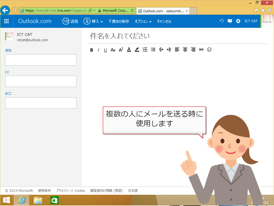
Task: Insert a hyperlink with the link icon
Action: tap(201, 49)
